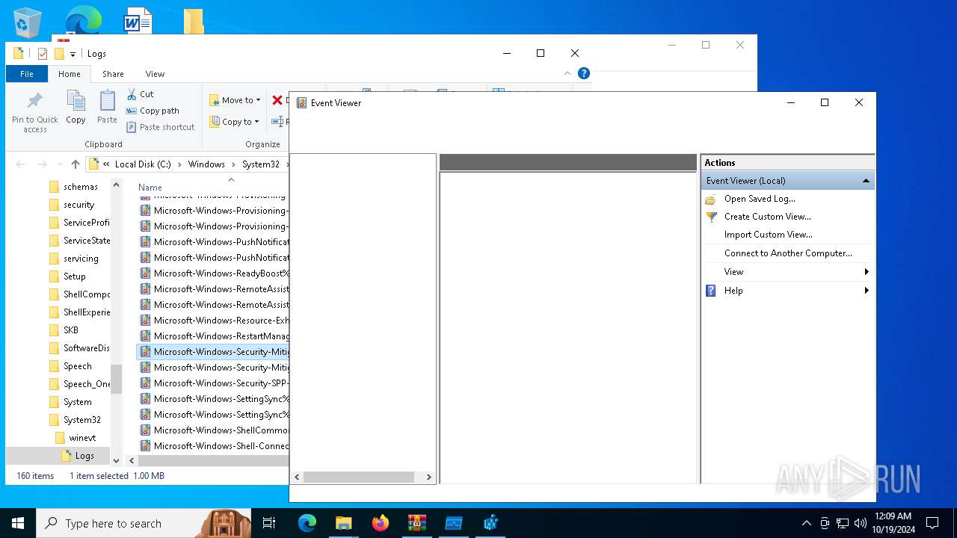Click the Help icon in Actions pane
Screen dimensions: 957x538
pos(710,291)
